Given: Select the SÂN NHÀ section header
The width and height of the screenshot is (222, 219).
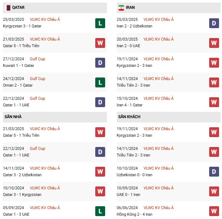Looking at the screenshot, I should coord(55,117).
